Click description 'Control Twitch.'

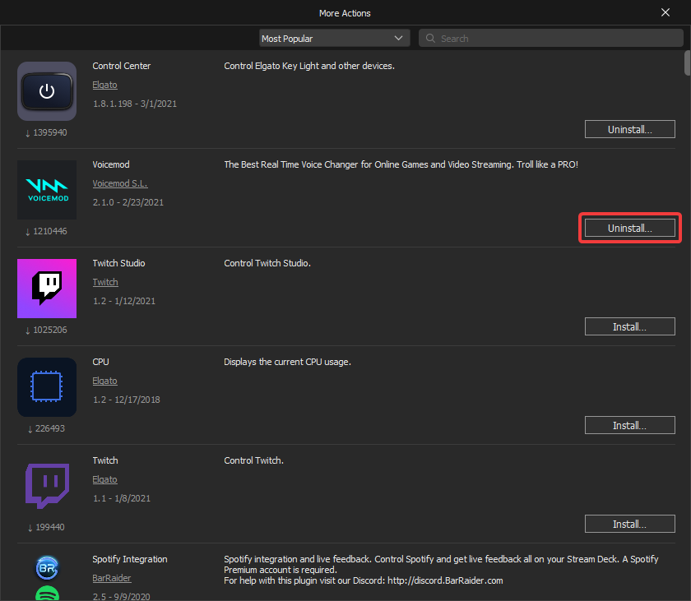pos(254,460)
